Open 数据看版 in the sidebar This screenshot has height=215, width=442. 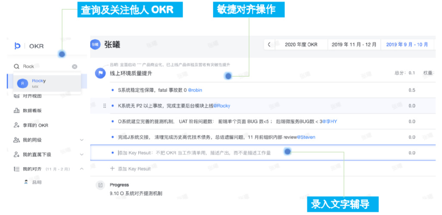click(32, 111)
